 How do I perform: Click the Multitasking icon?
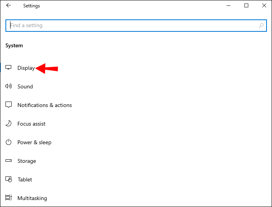[x=9, y=198]
